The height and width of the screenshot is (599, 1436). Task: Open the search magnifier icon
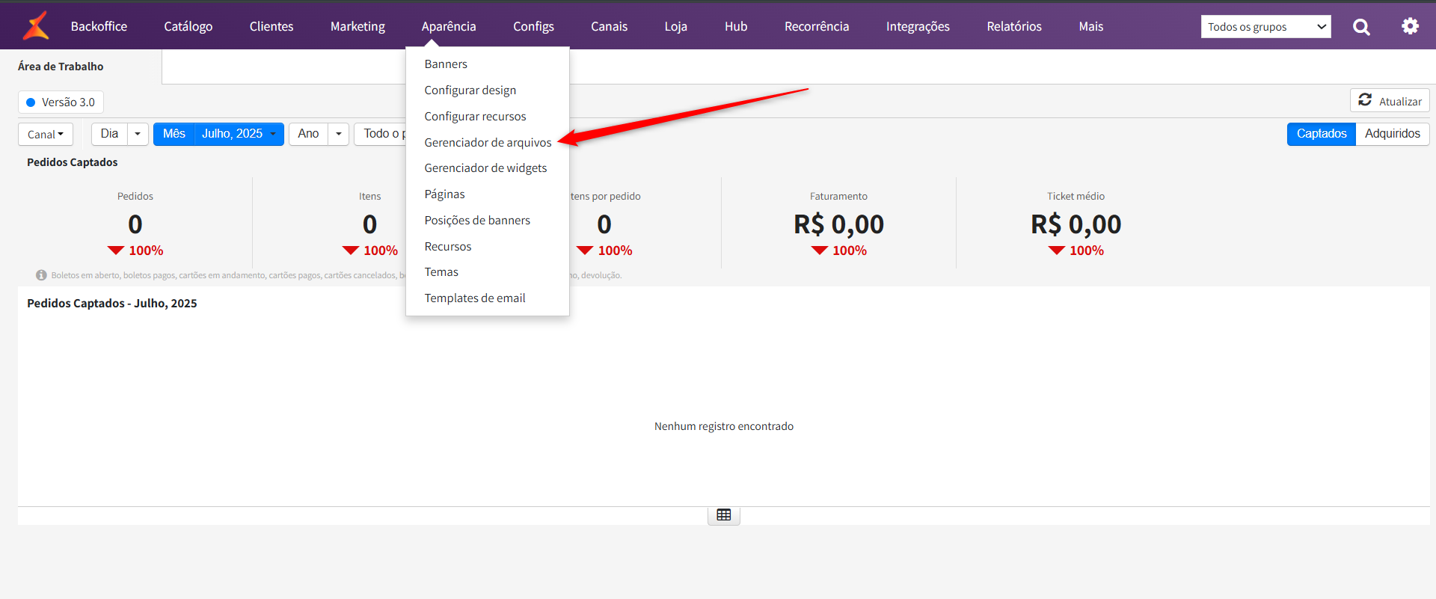click(1361, 27)
